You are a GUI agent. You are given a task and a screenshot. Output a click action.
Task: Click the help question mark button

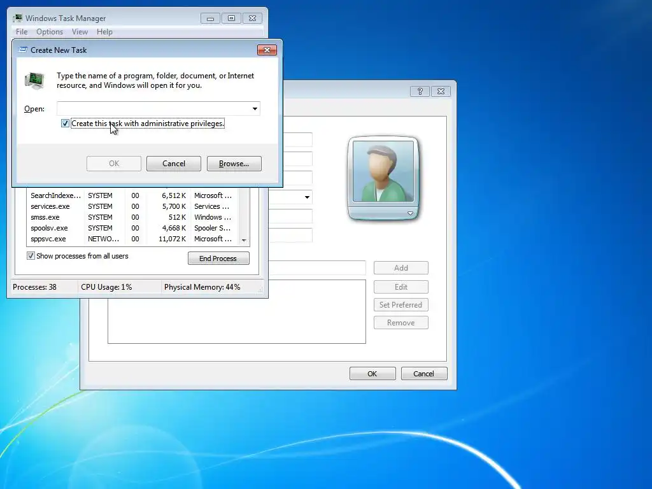click(420, 91)
